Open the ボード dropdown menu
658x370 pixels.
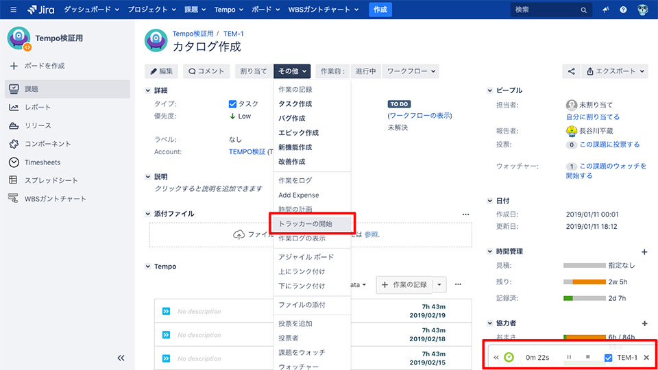coord(266,10)
